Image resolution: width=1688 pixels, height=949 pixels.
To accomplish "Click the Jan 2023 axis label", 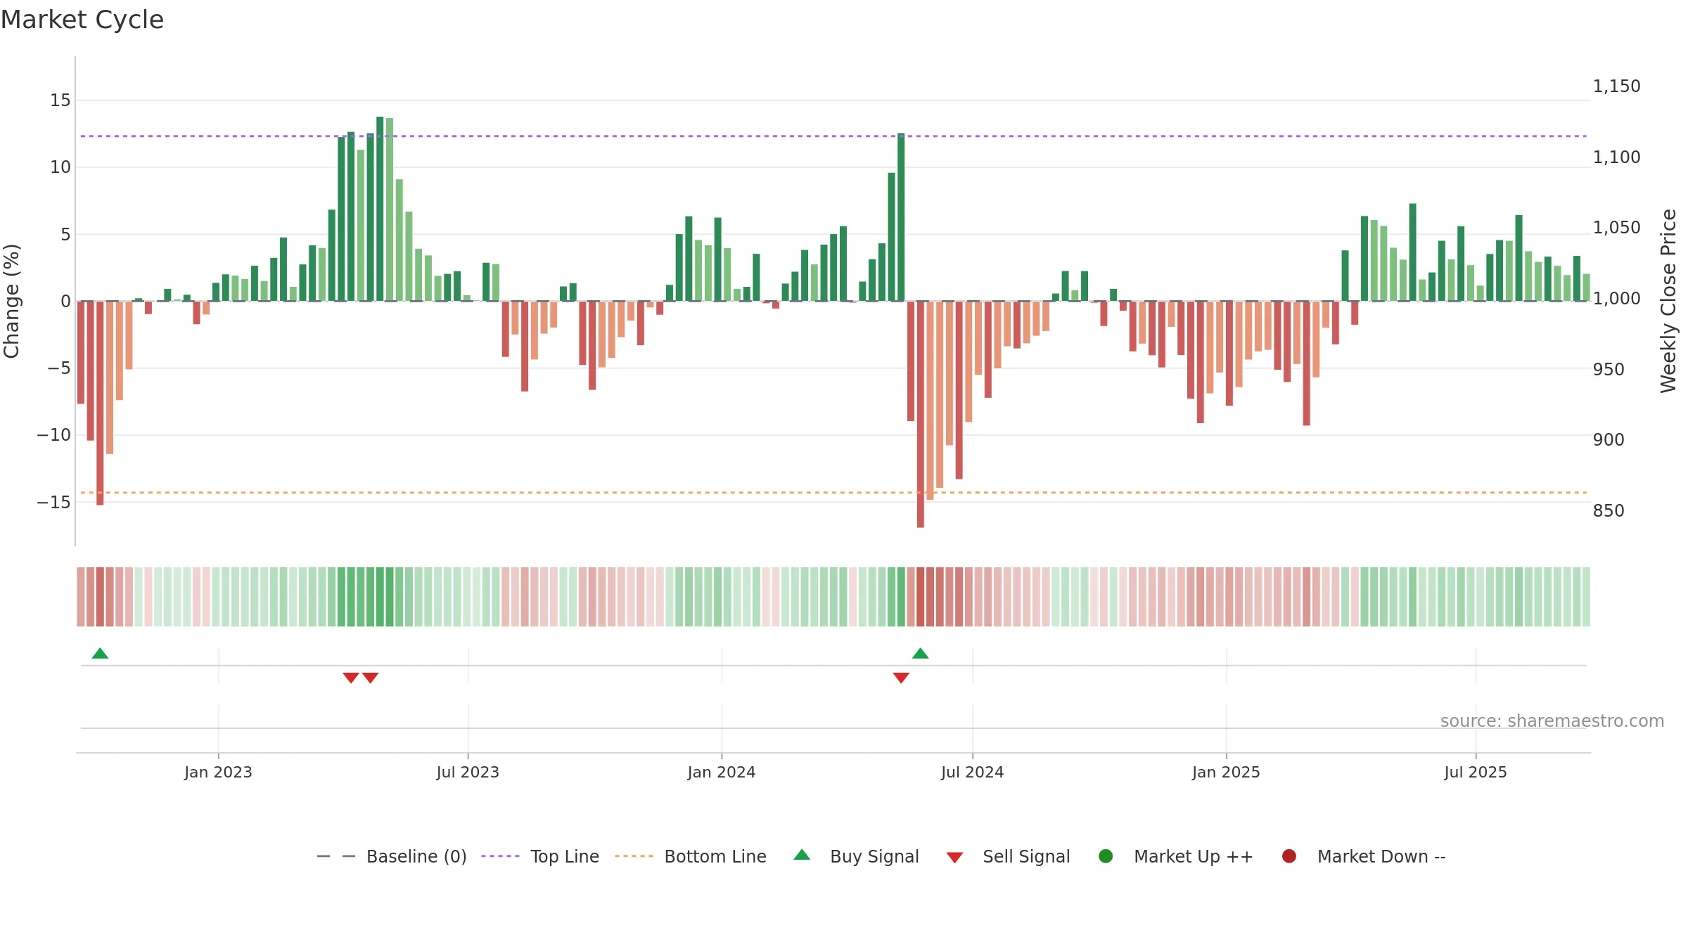I will point(218,772).
